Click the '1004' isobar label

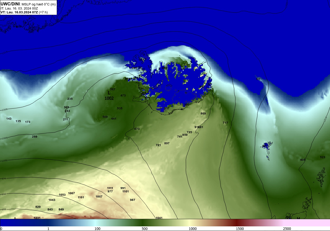5,138
